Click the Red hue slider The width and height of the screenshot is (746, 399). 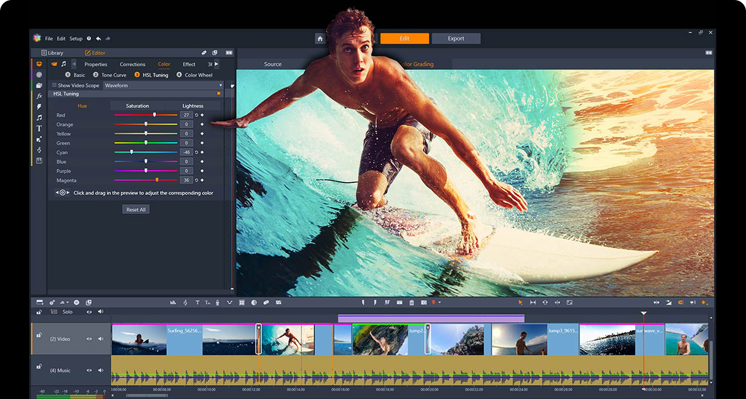tap(146, 115)
